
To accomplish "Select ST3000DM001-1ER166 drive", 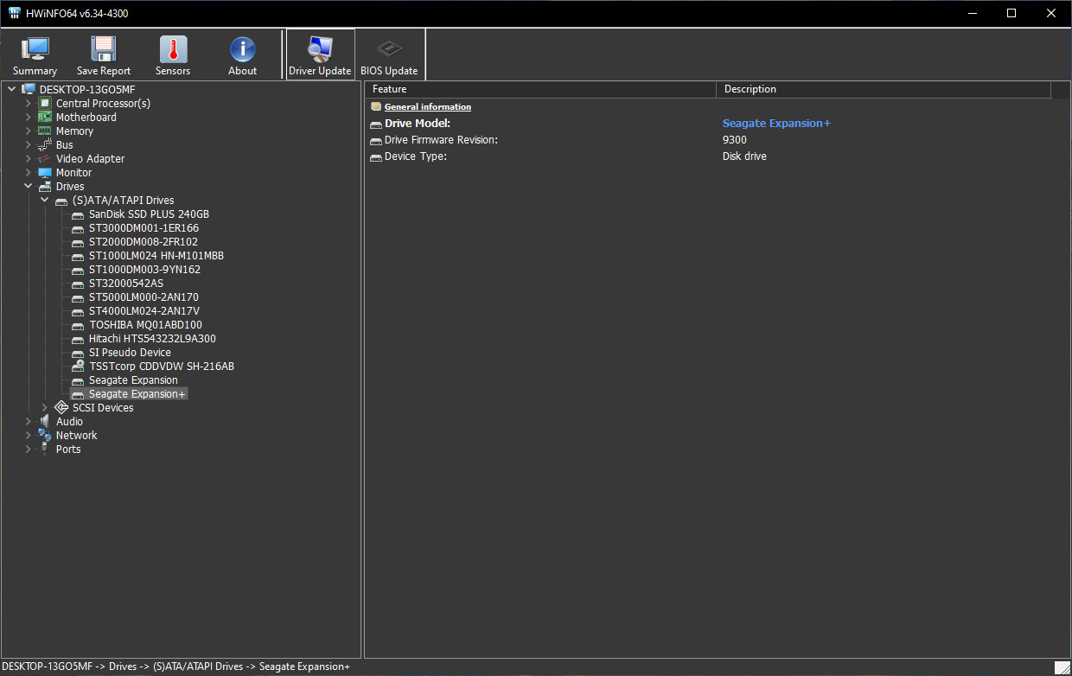I will tap(144, 228).
